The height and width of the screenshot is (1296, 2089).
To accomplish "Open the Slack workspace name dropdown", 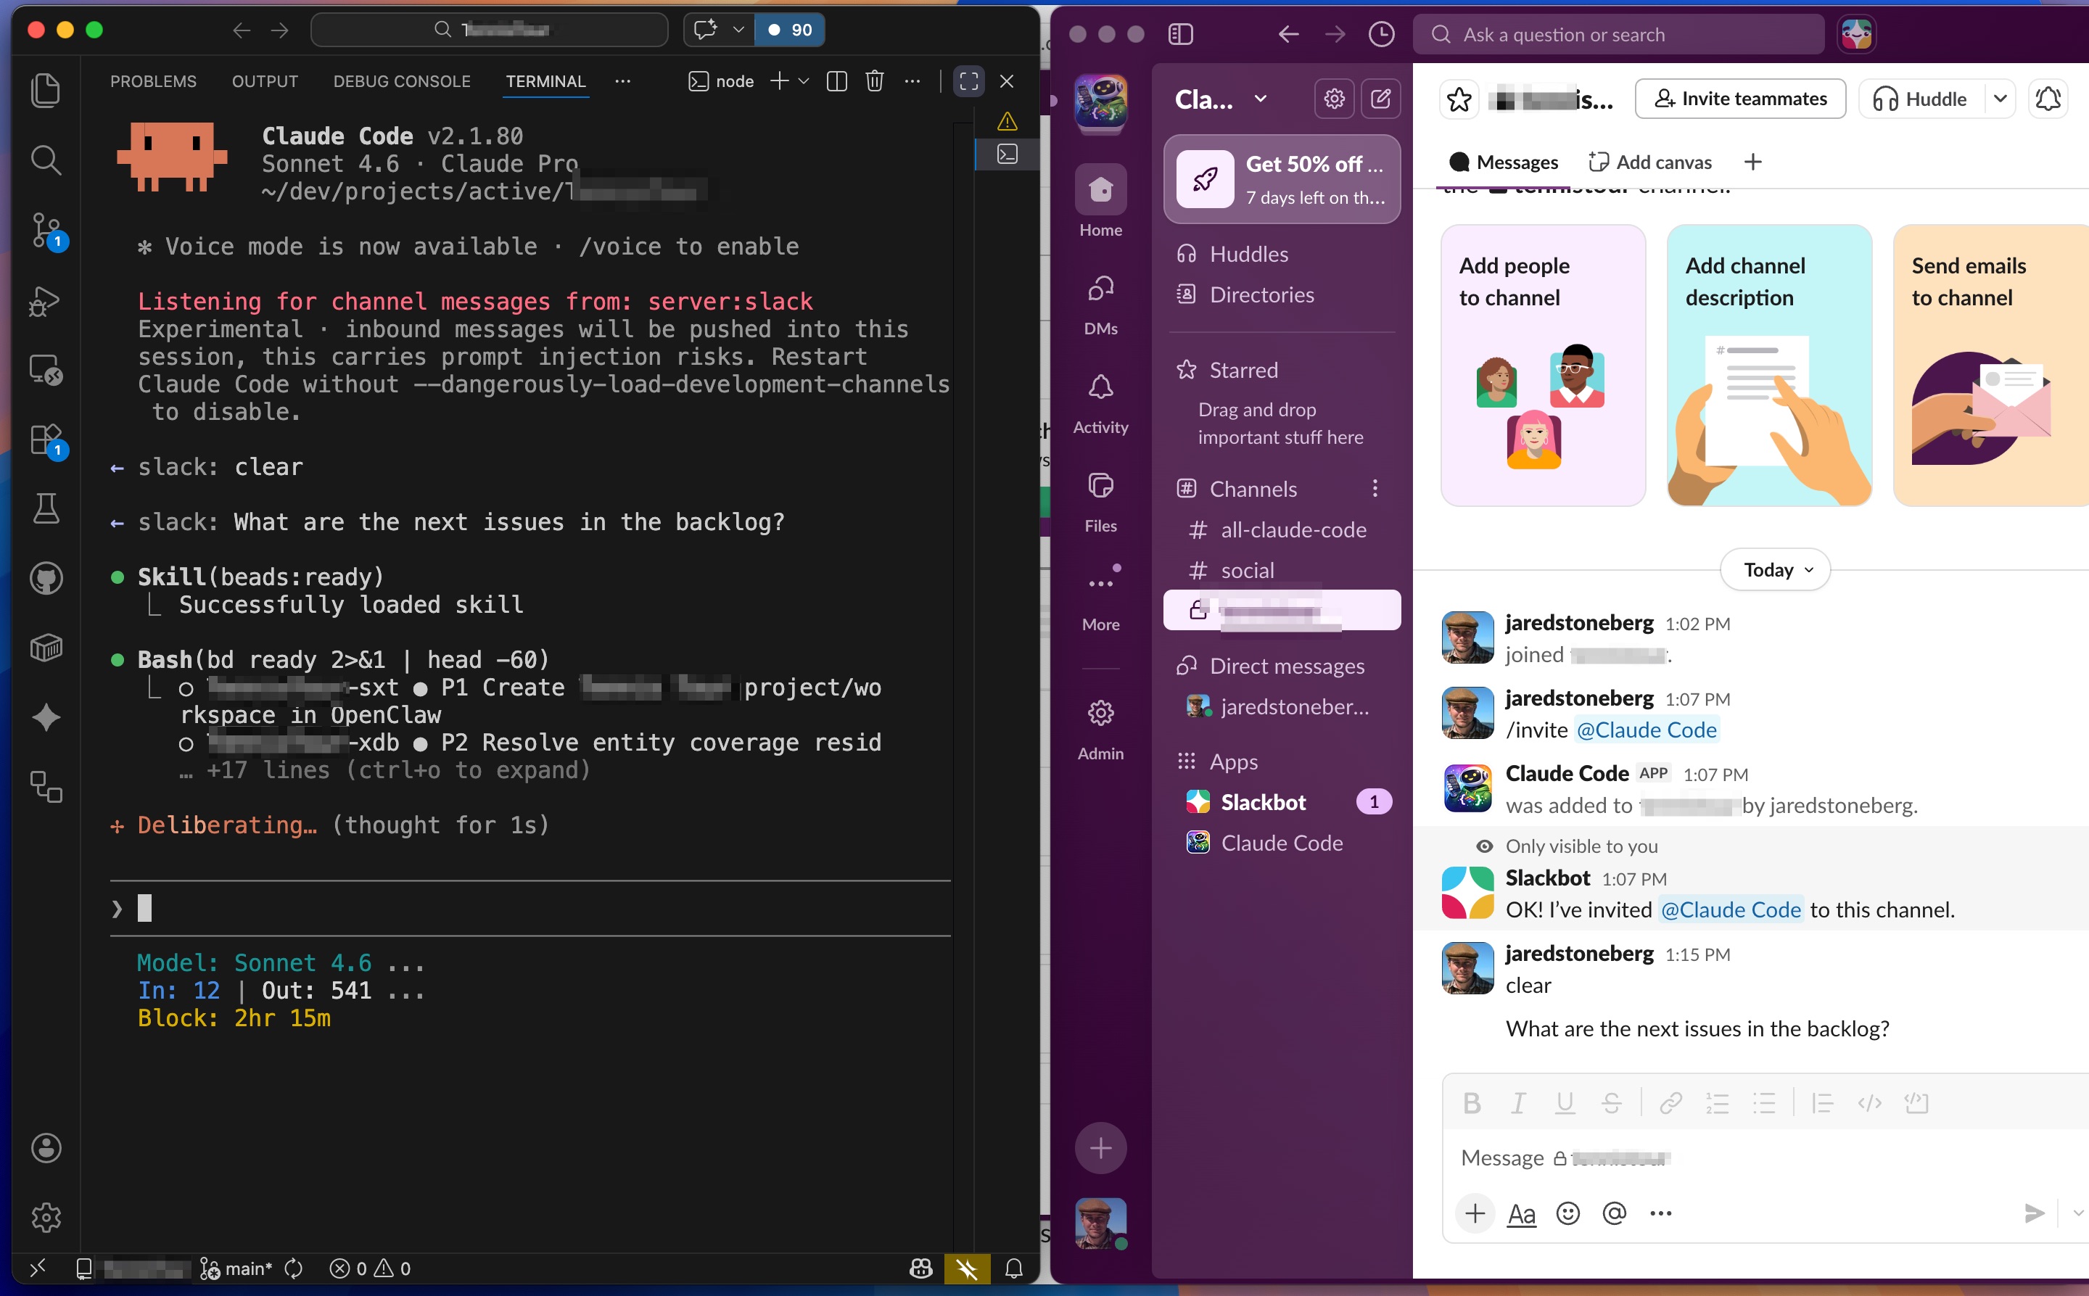I will (1221, 99).
